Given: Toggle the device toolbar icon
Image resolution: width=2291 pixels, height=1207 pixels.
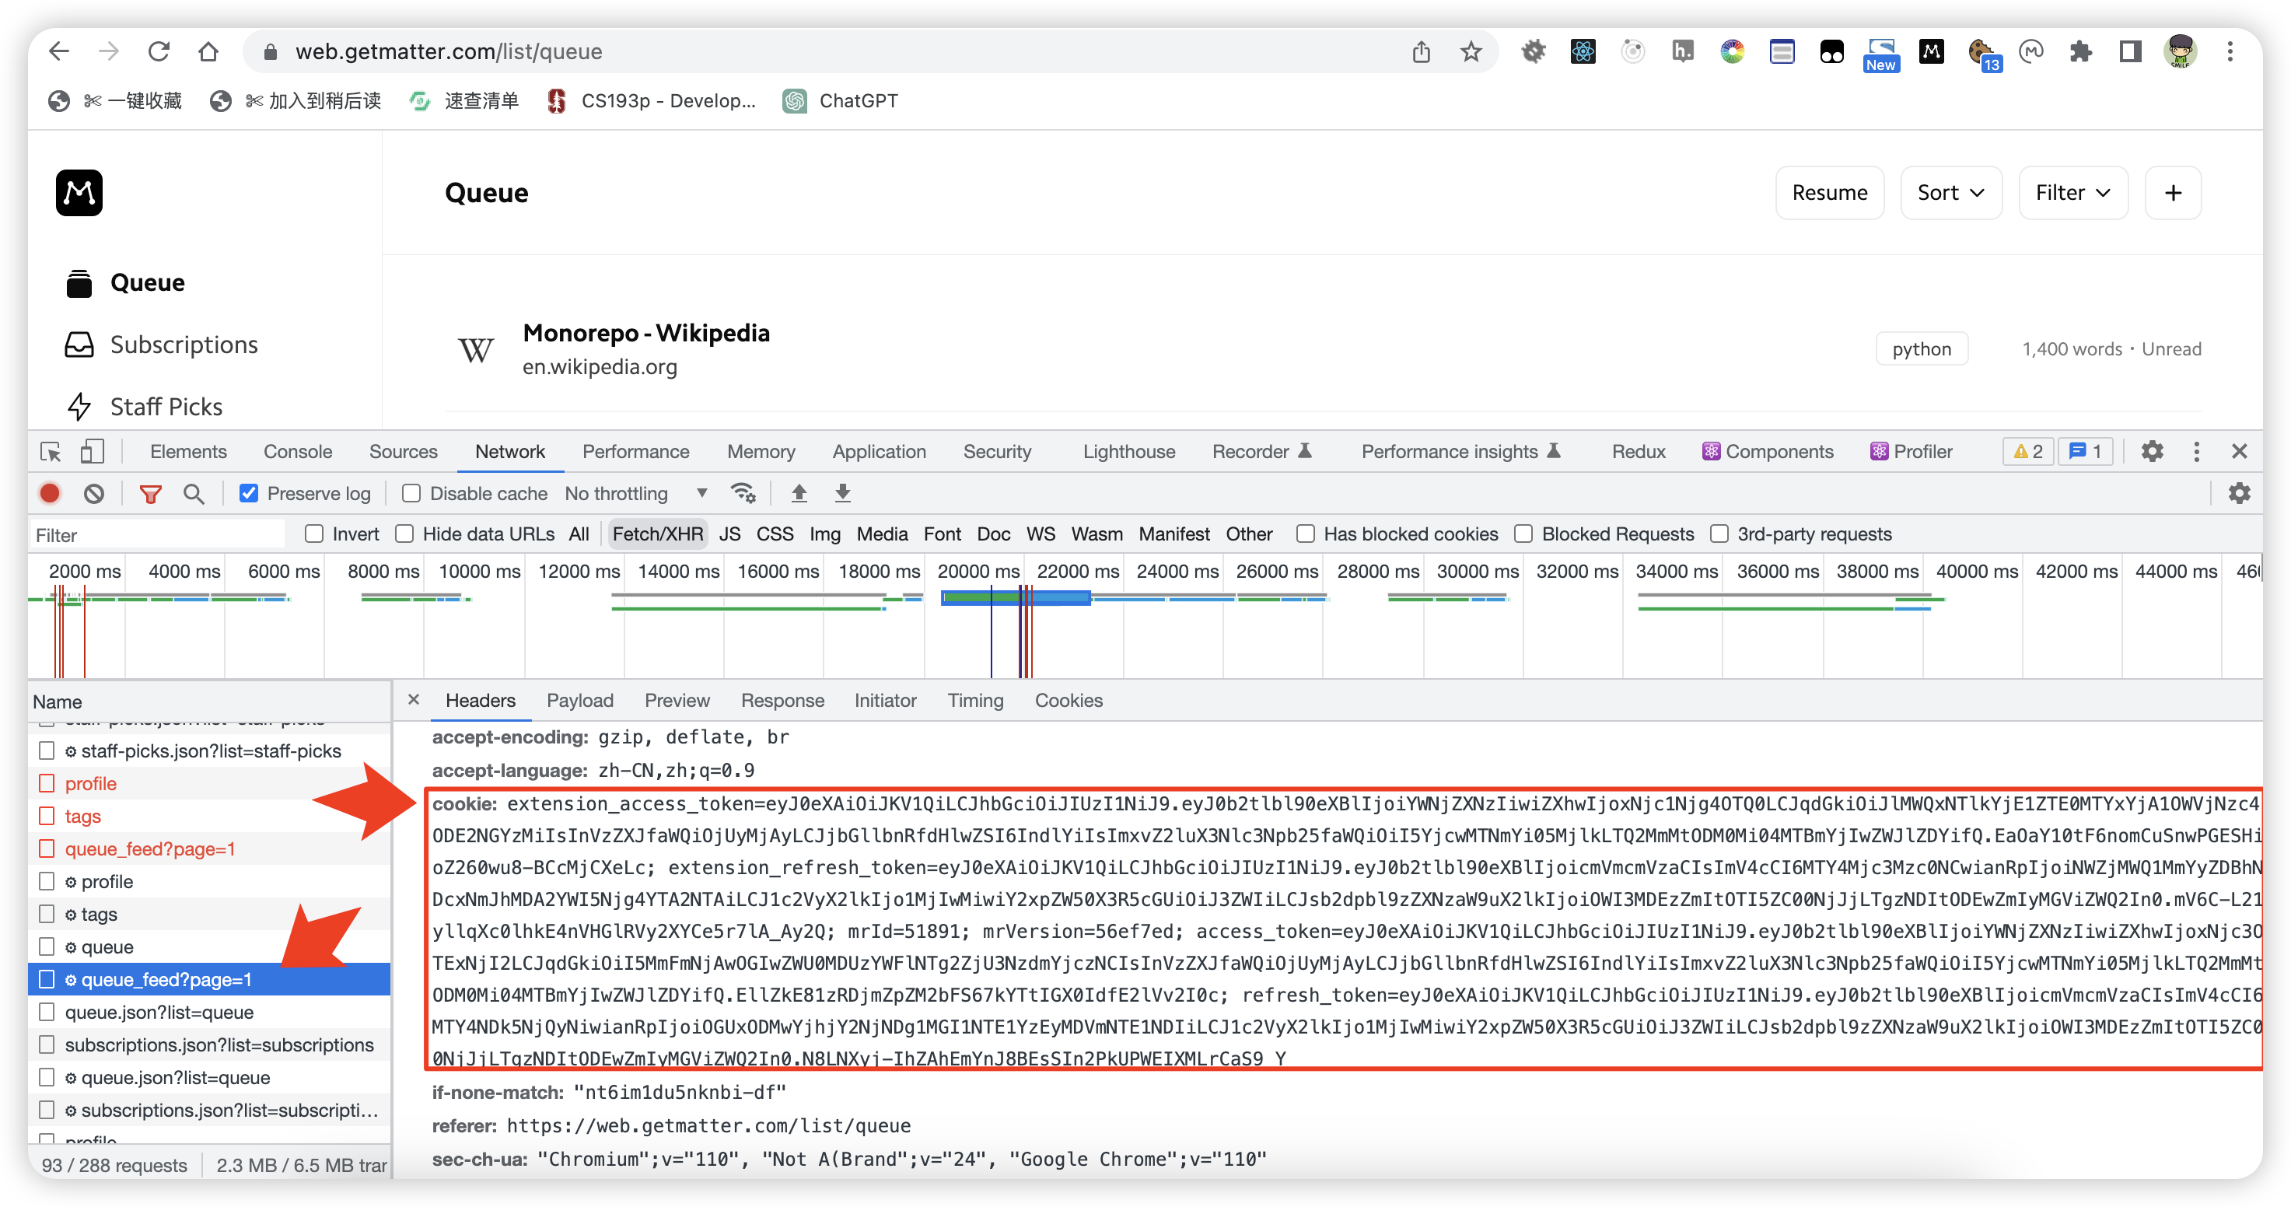Looking at the screenshot, I should (x=92, y=452).
